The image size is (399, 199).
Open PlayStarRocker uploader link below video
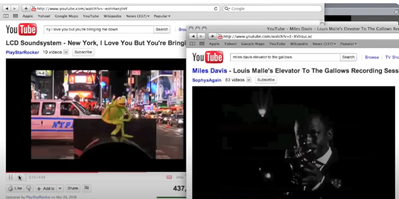pyautogui.click(x=38, y=197)
